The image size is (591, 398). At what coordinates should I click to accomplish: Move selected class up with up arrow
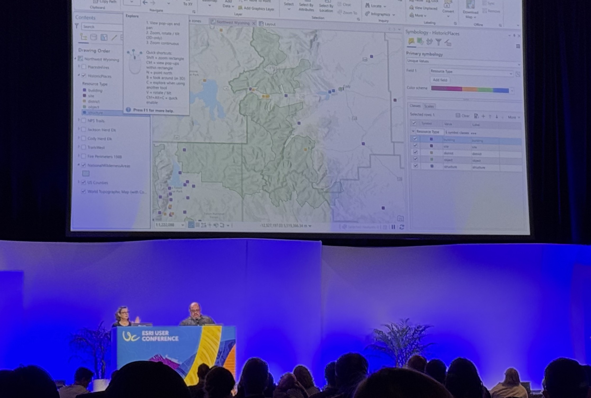pyautogui.click(x=490, y=116)
